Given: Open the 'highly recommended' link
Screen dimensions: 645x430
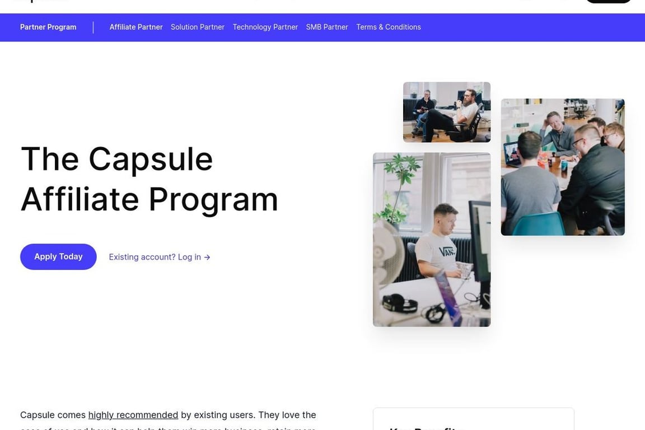Looking at the screenshot, I should coord(133,415).
